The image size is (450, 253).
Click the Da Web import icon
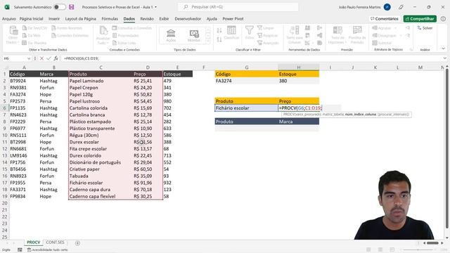[x=25, y=36]
